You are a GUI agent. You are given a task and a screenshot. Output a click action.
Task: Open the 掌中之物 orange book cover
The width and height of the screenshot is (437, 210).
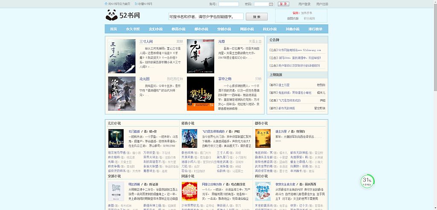[200, 93]
